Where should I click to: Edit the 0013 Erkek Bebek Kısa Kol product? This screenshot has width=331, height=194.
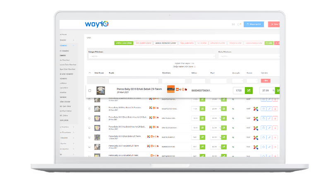click(269, 118)
